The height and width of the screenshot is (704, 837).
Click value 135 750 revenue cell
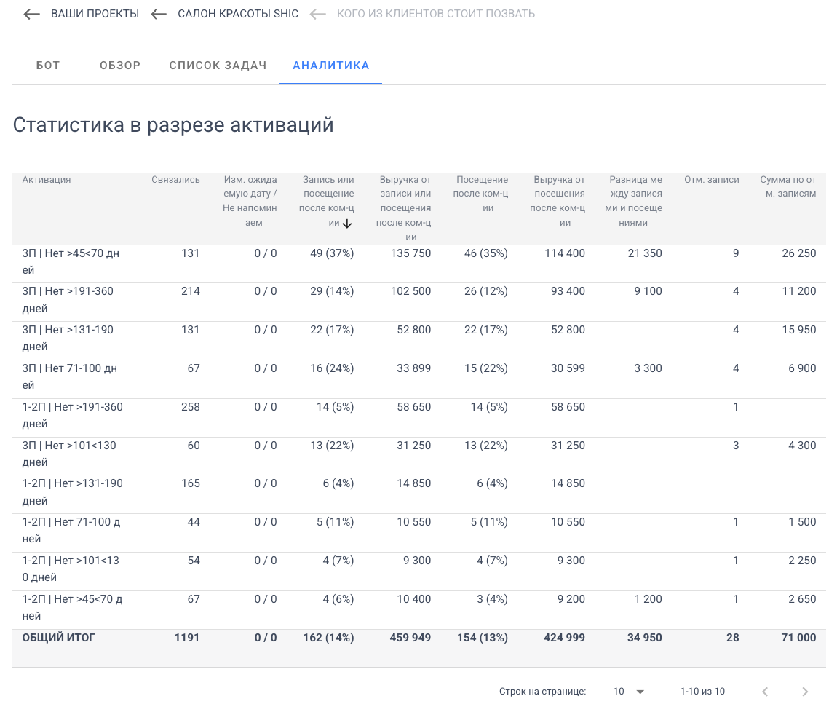pyautogui.click(x=410, y=254)
